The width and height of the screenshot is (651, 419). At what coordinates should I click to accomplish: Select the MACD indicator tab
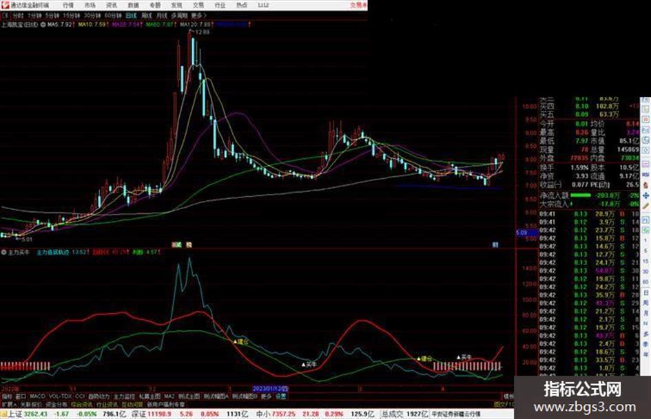pos(37,396)
